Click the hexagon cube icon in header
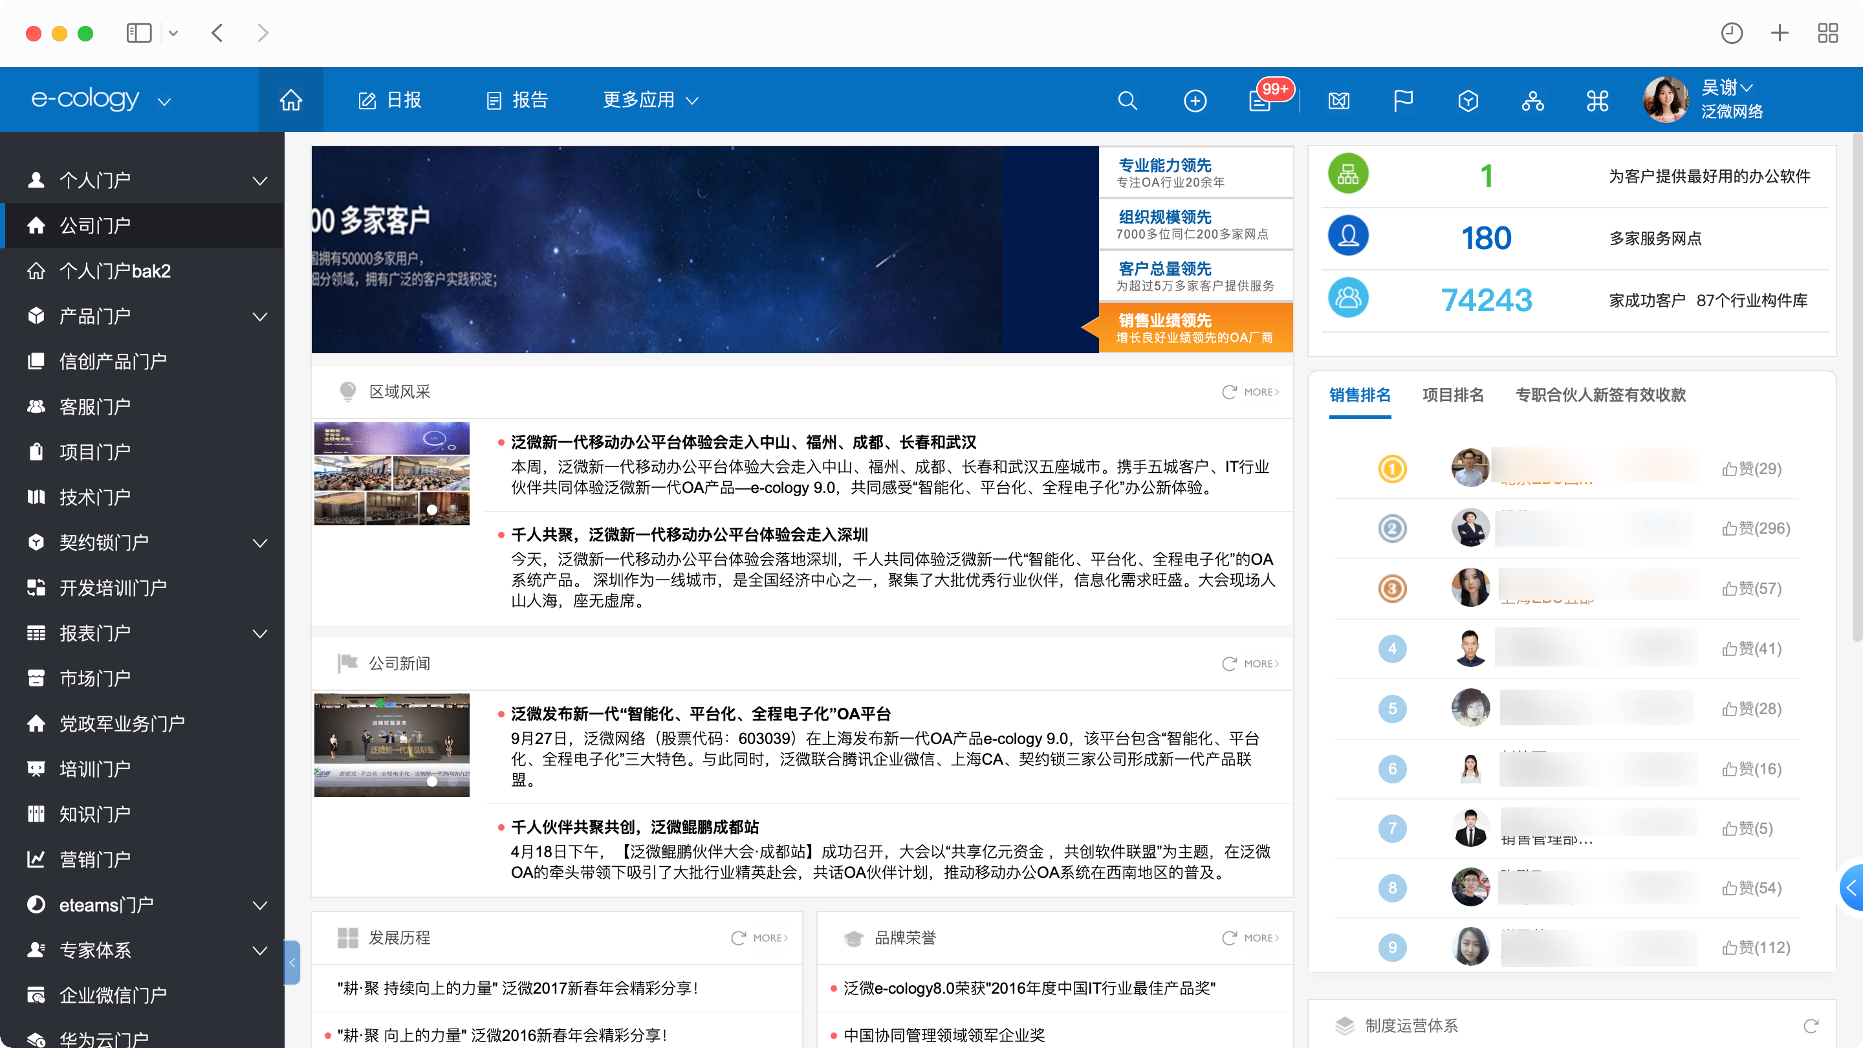The width and height of the screenshot is (1863, 1048). (x=1467, y=100)
